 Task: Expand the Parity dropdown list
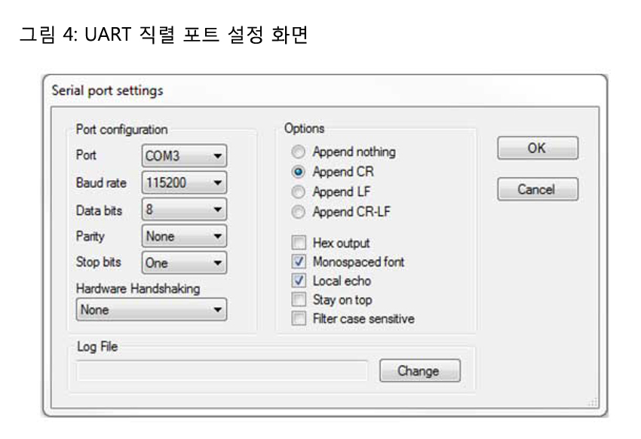(184, 236)
